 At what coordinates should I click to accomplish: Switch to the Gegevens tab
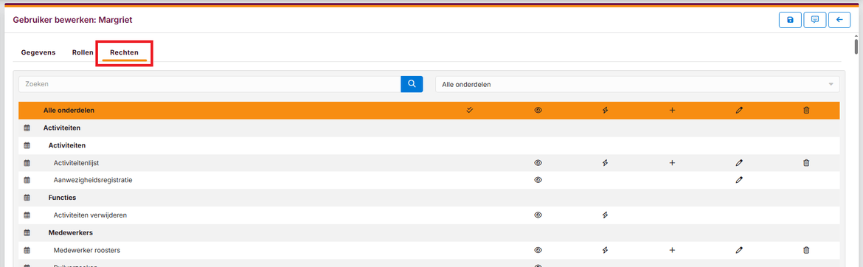(x=38, y=53)
